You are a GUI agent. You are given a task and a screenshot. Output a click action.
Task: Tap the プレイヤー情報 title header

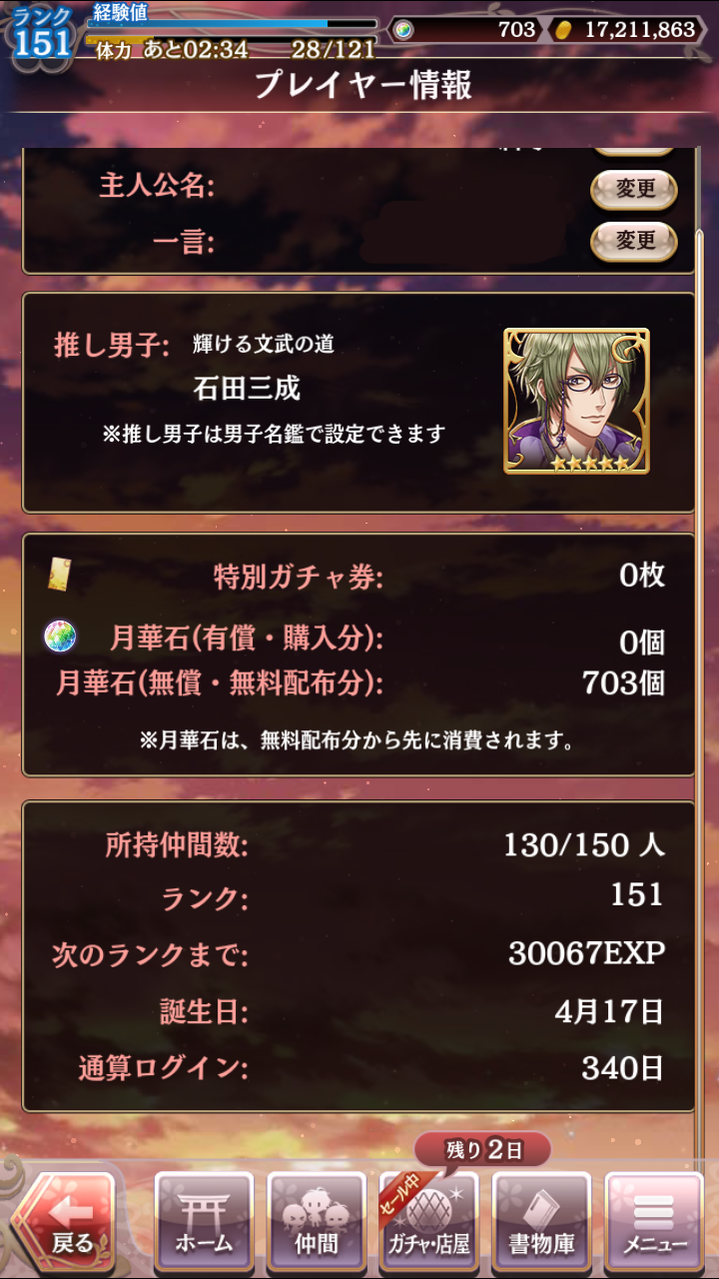pos(361,86)
